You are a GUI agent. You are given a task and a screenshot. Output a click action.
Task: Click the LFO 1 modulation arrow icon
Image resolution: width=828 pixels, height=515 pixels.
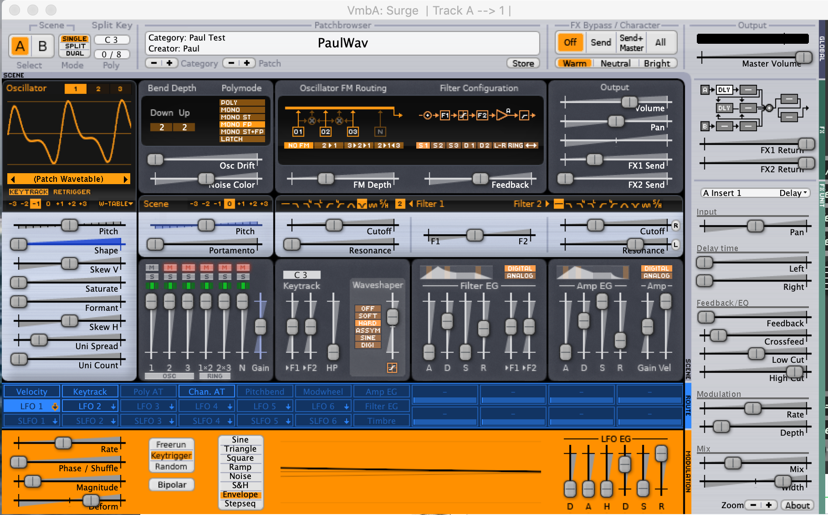click(x=55, y=406)
